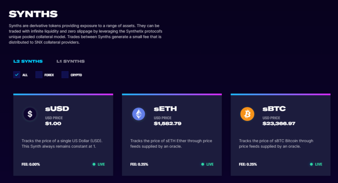Select the L2 SYNTHS tab
The height and width of the screenshot is (183, 338).
(28, 61)
